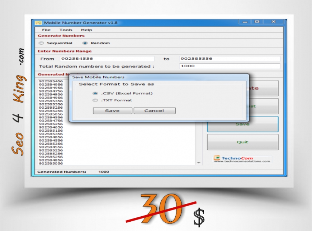Image resolution: width=312 pixels, height=231 pixels.
Task: Select list entry 902585156
Action: coord(51,131)
